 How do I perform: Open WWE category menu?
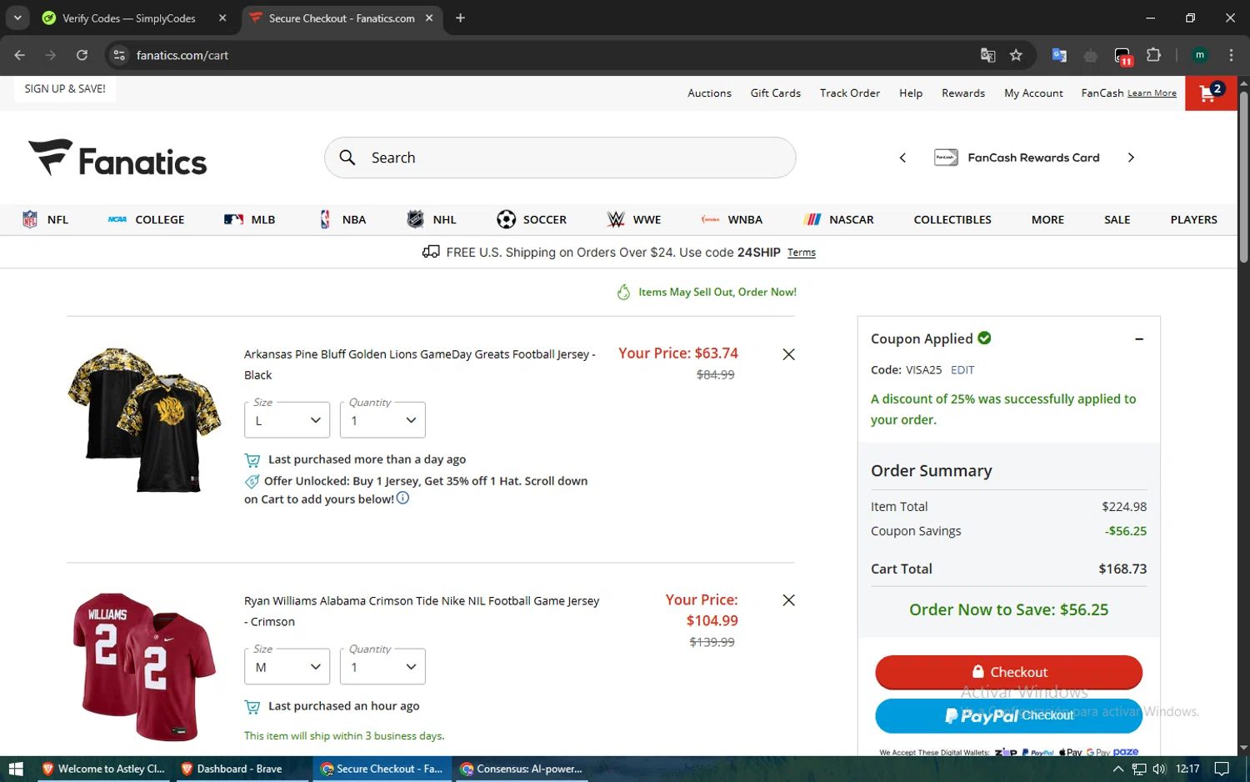click(634, 219)
